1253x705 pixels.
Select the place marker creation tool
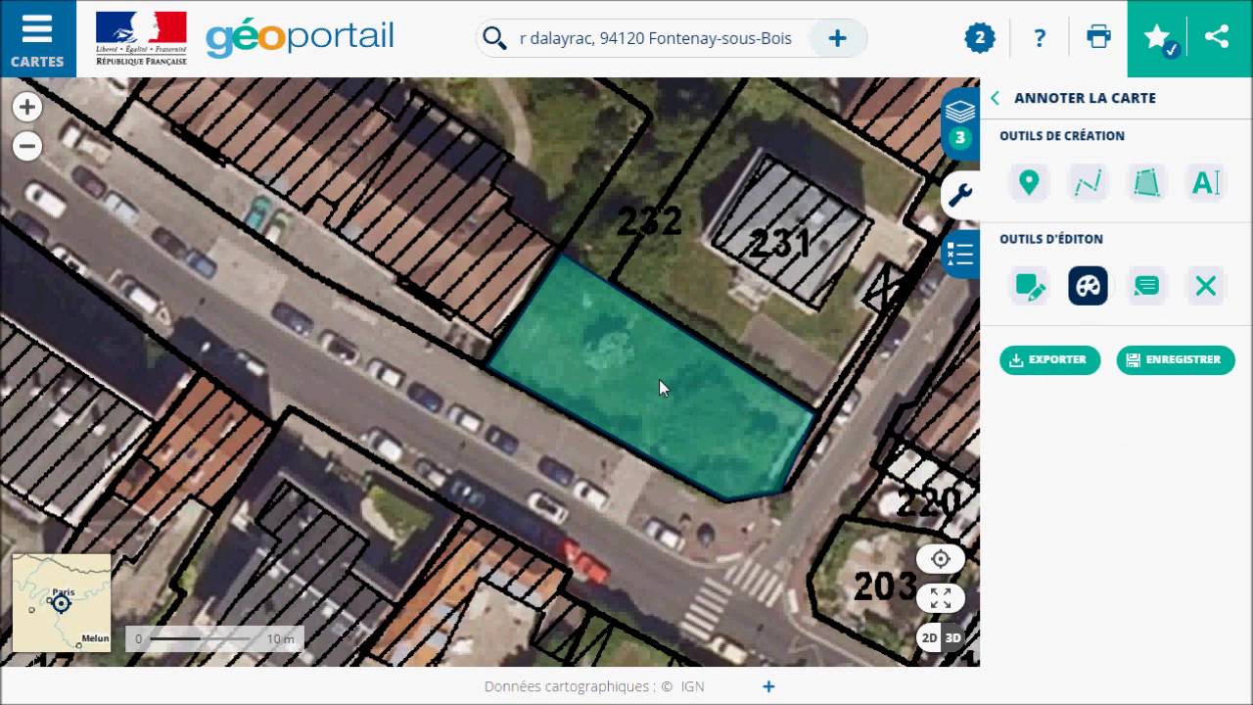pyautogui.click(x=1029, y=182)
